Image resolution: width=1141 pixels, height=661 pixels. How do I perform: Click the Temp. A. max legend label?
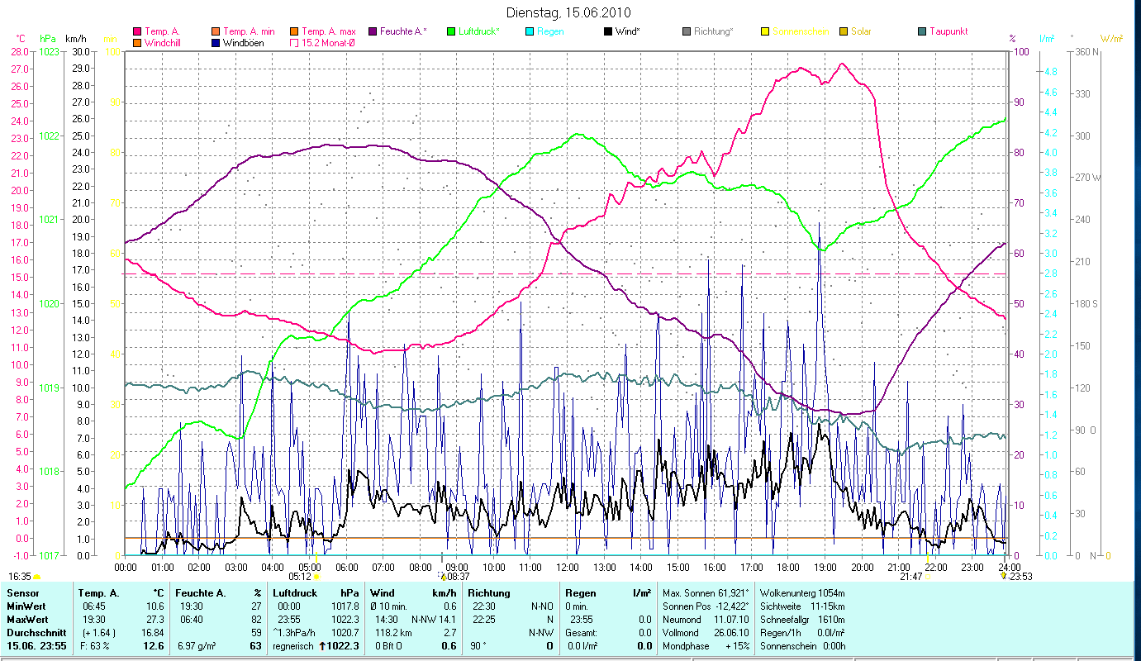tap(328, 31)
